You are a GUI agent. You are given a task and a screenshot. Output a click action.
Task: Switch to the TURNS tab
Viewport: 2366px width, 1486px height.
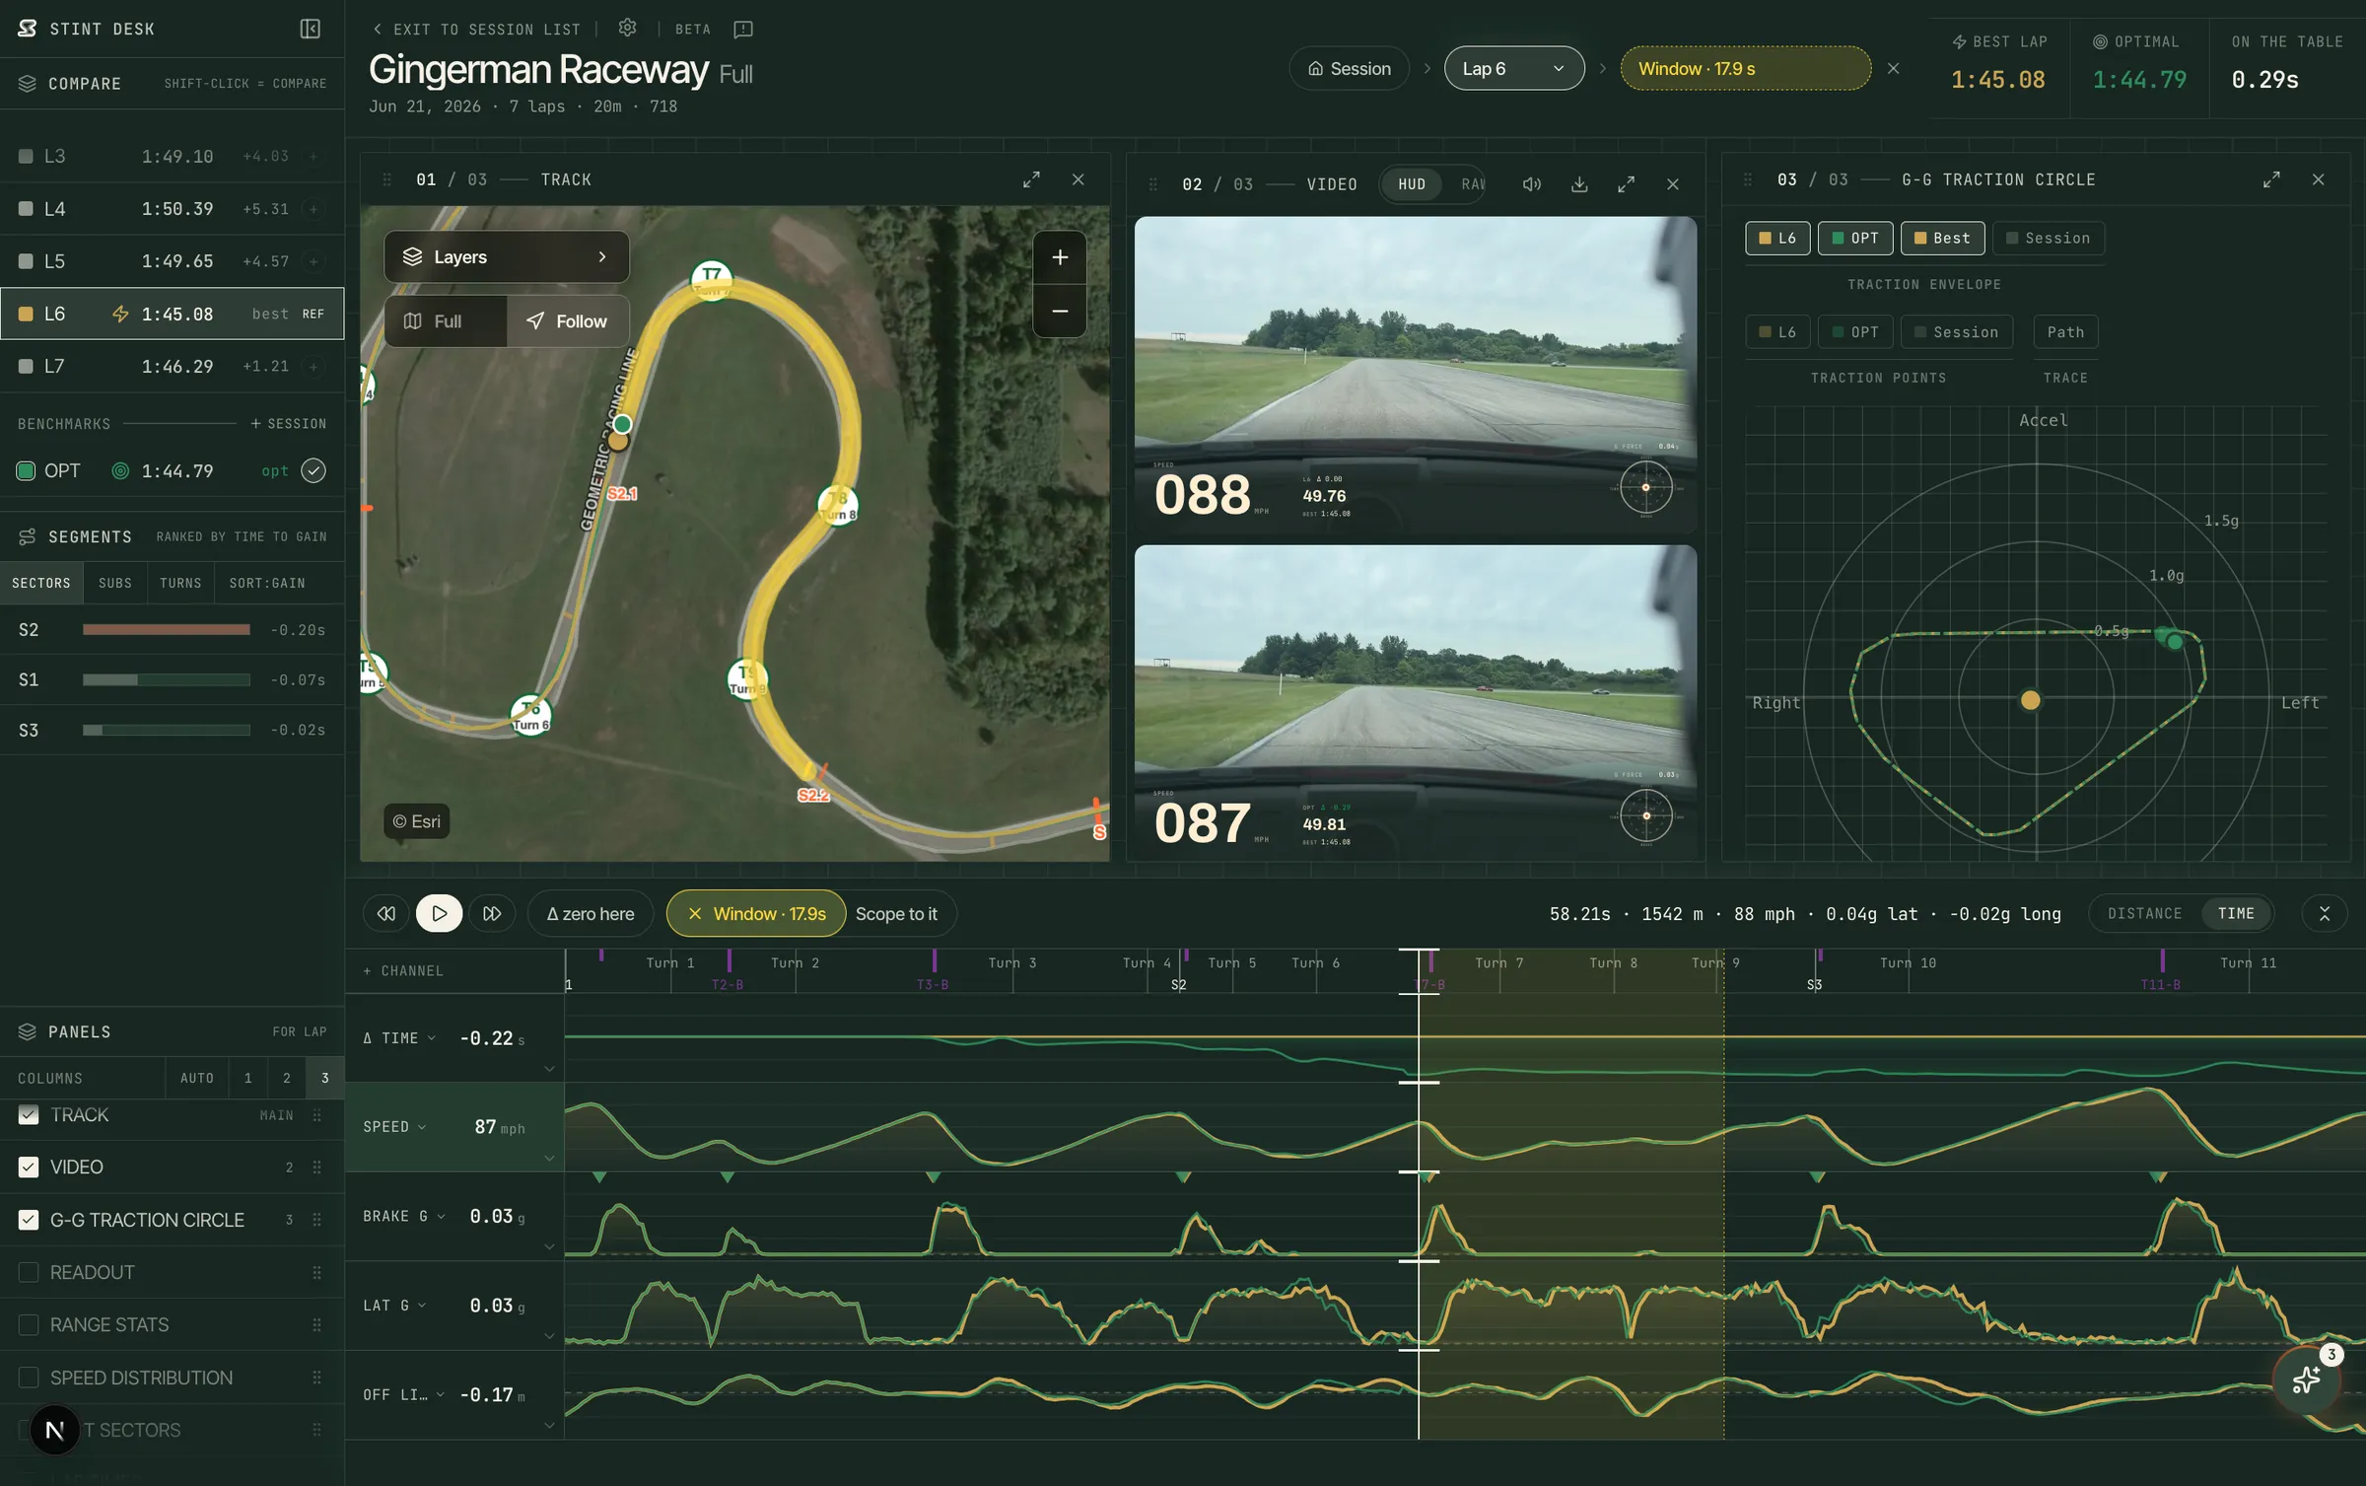[x=180, y=584]
